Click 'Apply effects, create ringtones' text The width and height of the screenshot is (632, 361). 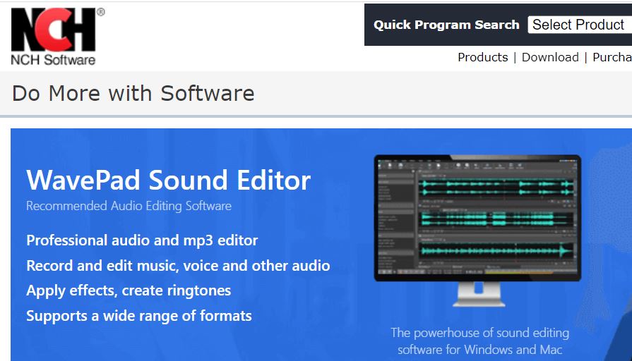click(129, 290)
